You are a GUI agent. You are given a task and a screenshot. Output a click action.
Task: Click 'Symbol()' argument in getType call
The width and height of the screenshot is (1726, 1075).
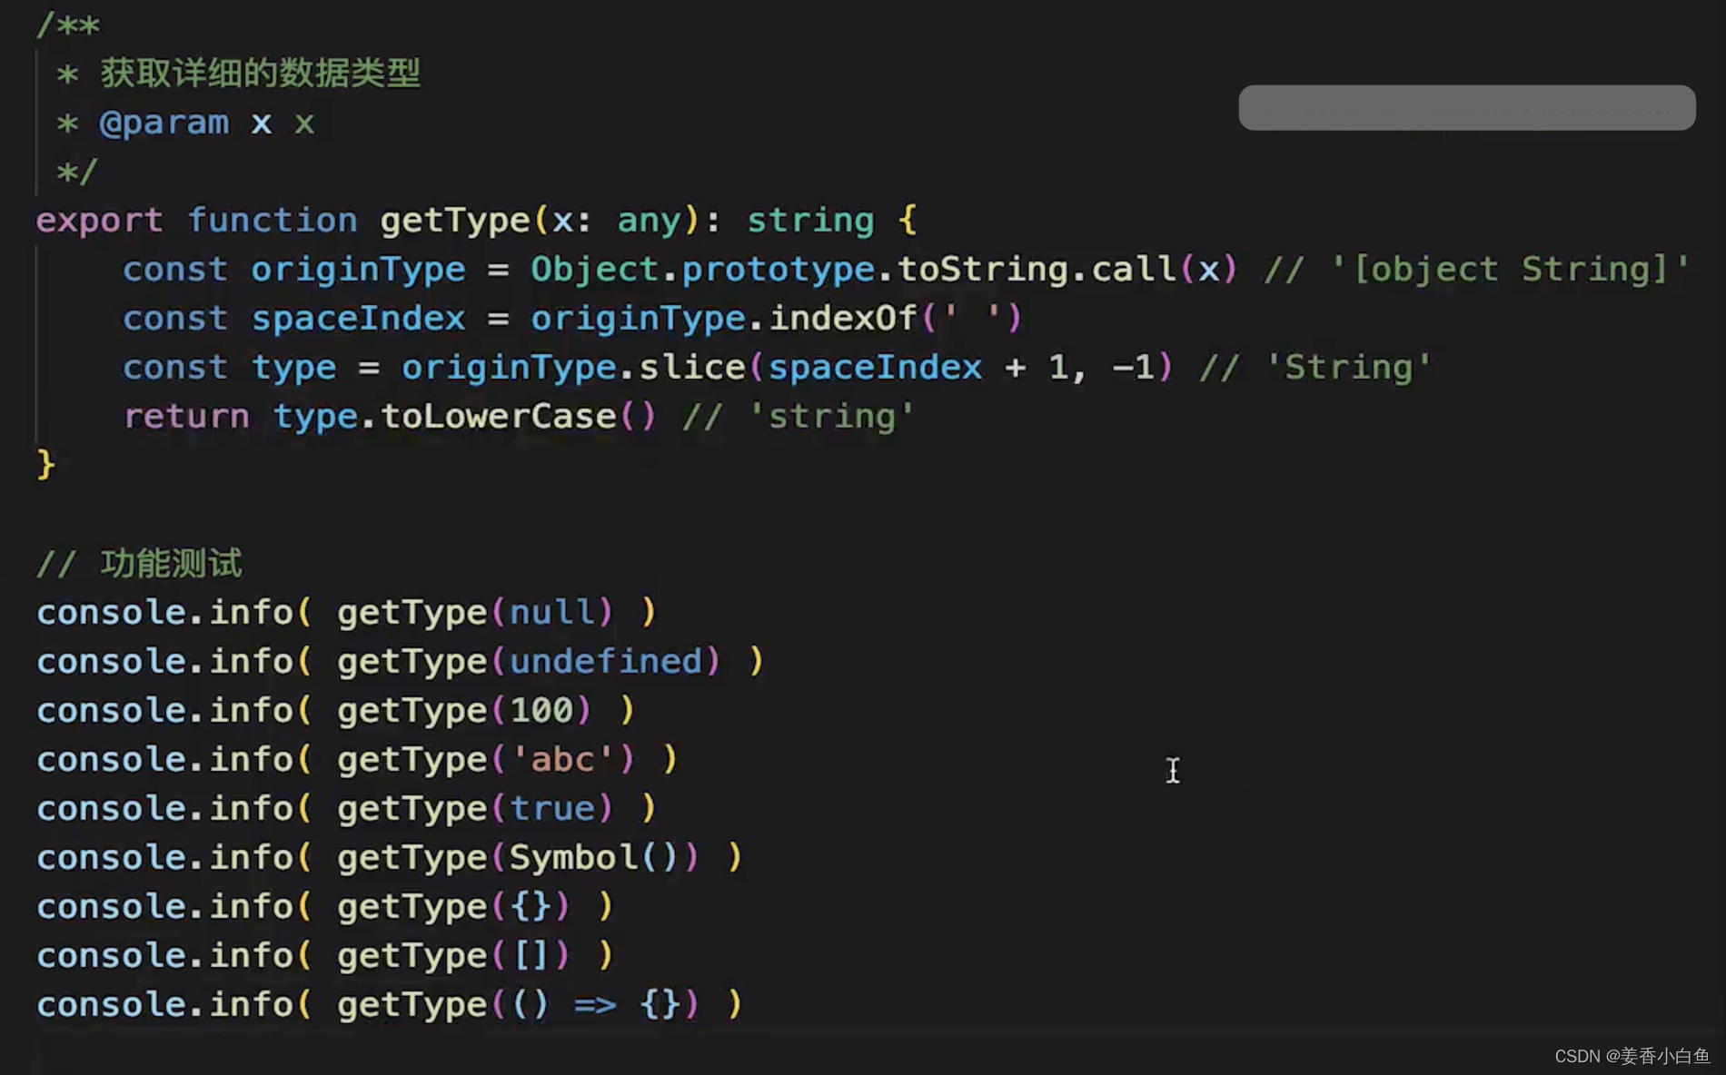click(594, 857)
